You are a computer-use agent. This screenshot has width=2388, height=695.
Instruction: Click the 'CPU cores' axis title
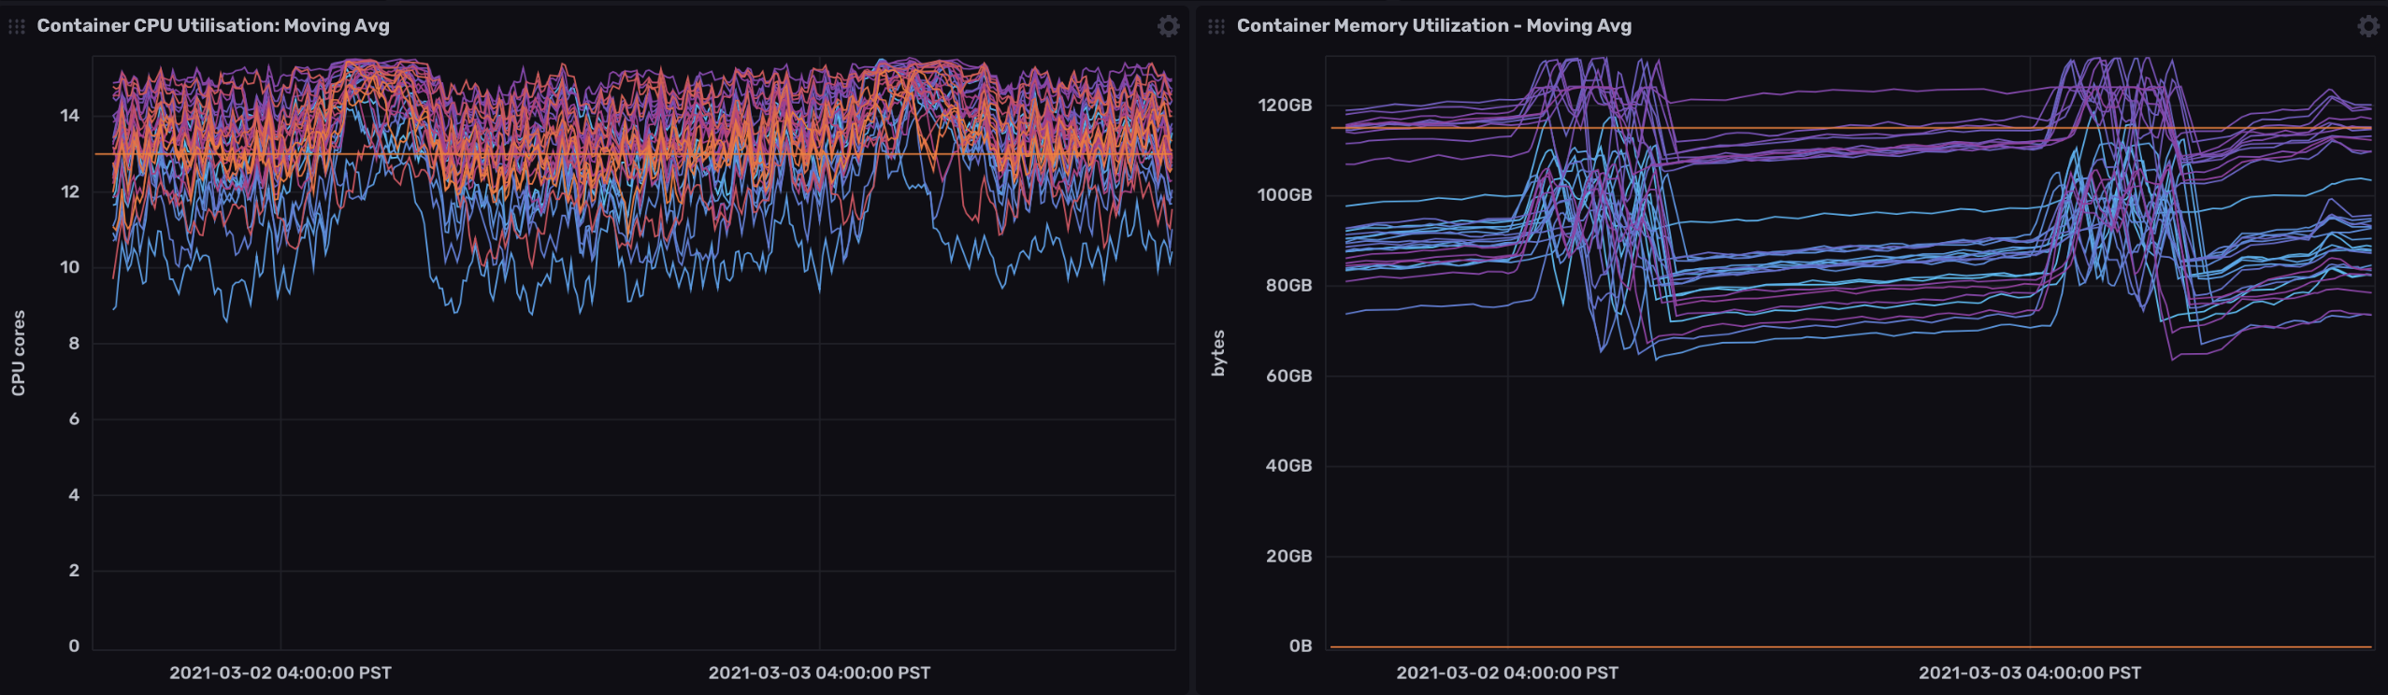click(x=18, y=353)
